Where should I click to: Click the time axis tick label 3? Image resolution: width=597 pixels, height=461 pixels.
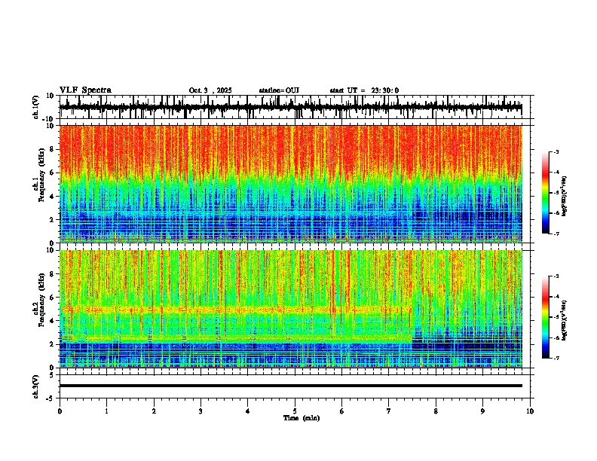[x=201, y=411]
